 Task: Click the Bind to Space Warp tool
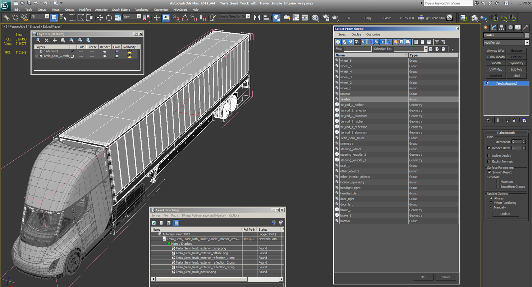point(24,17)
